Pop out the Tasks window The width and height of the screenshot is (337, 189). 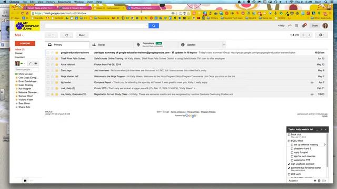click(321, 130)
